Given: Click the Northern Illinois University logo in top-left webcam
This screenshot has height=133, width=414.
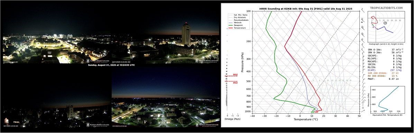Looking at the screenshot, I should 98,61.
